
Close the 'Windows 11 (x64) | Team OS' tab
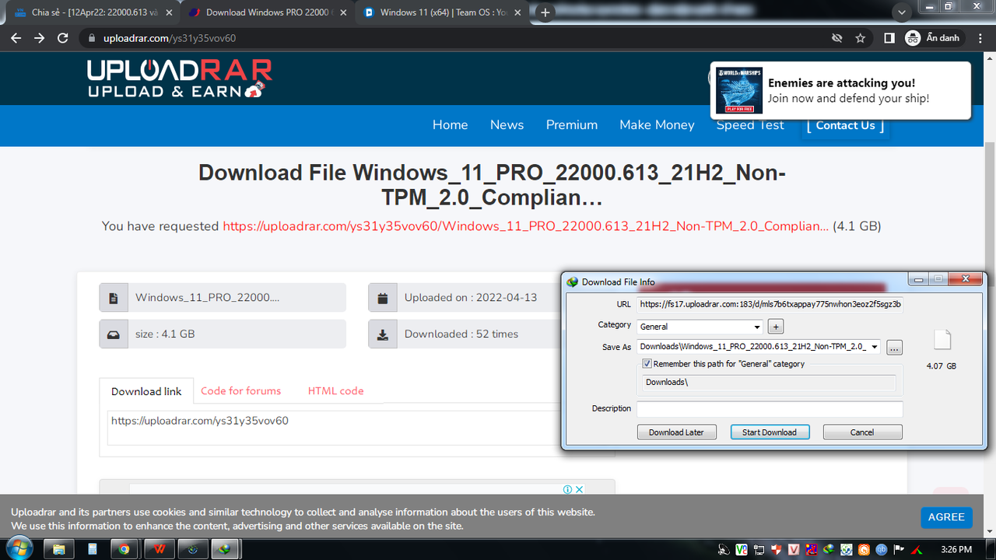click(x=519, y=12)
